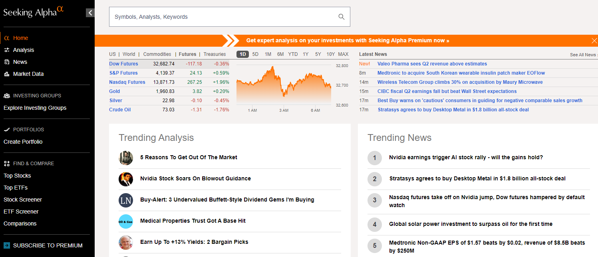The width and height of the screenshot is (598, 257).
Task: Select the Futures market tab
Action: coord(187,54)
